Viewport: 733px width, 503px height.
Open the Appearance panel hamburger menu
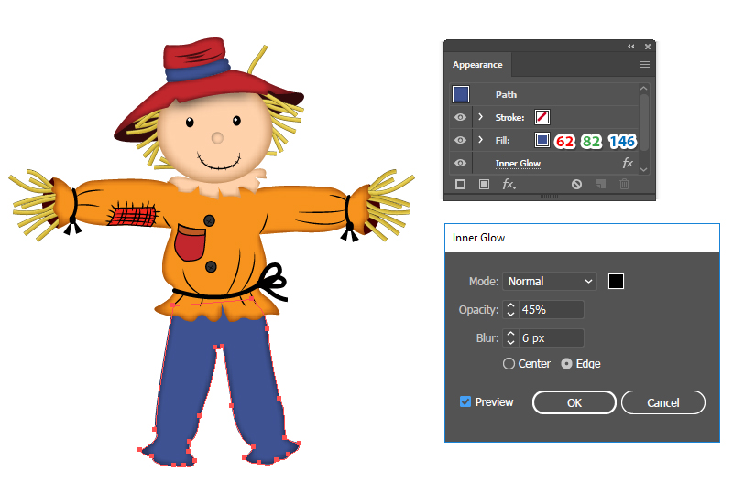645,65
